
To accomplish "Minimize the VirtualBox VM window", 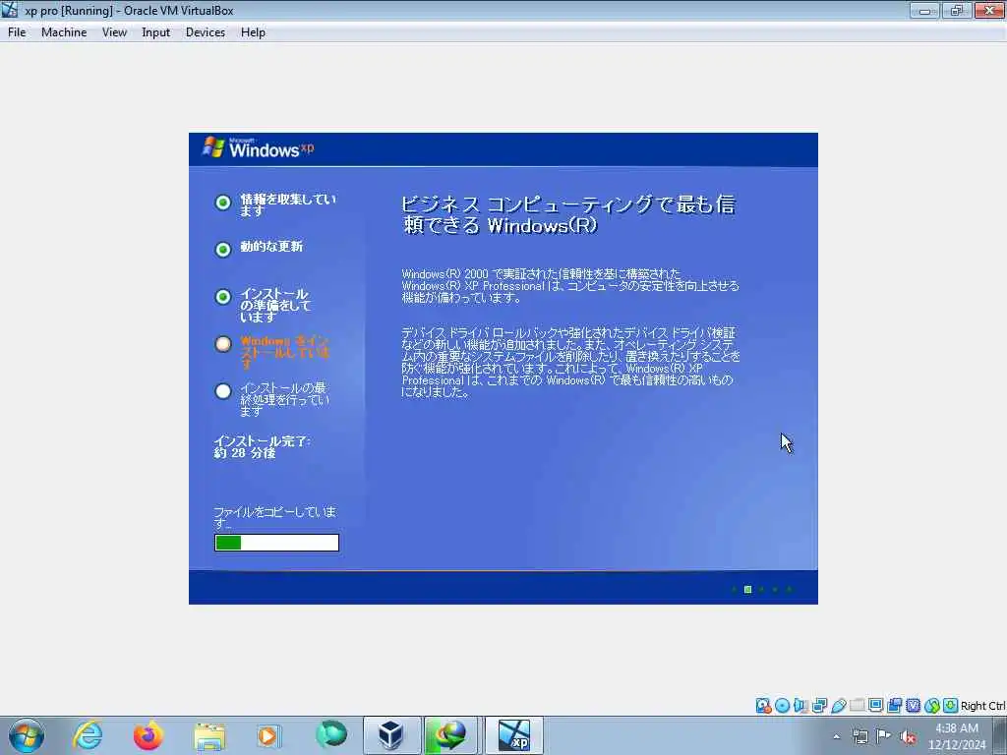I will [x=924, y=10].
